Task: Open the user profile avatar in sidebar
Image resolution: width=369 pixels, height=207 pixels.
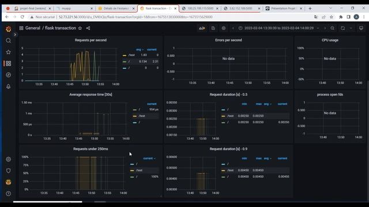Action: point(9,182)
